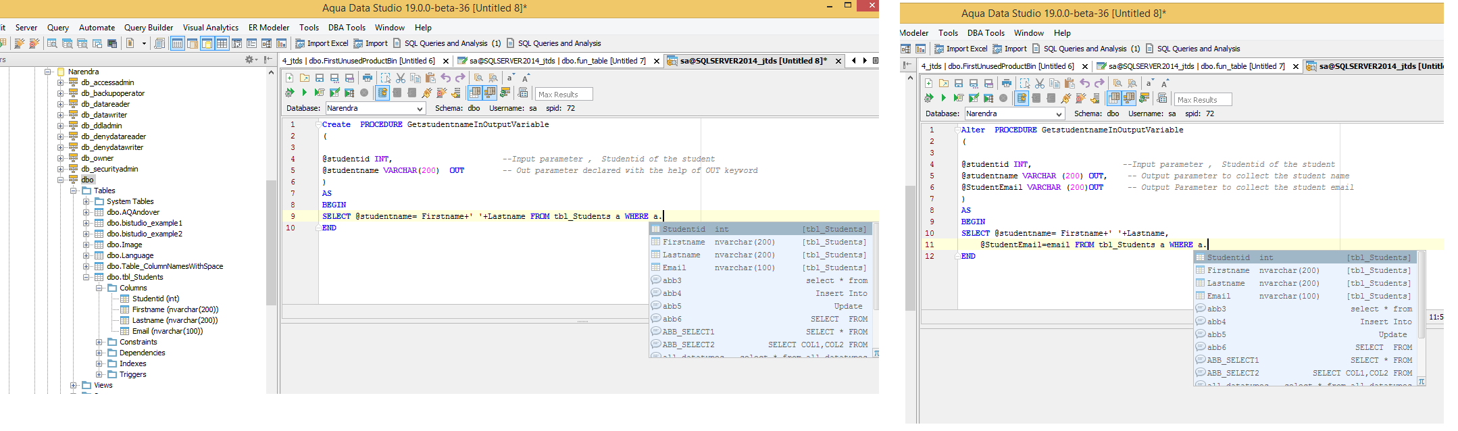
Task: Open Database dropdown in Alter PROCEDURE editor
Action: tap(1059, 114)
